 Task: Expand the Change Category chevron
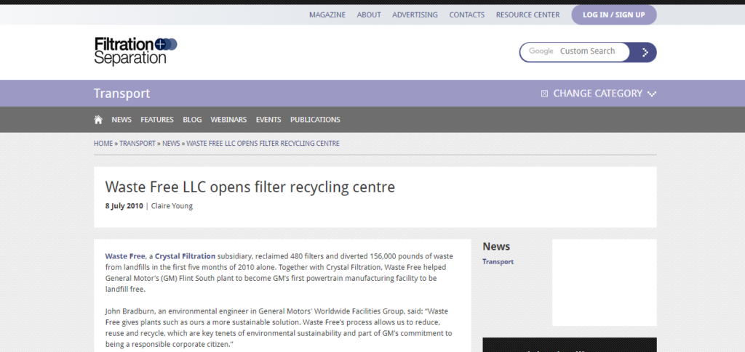pyautogui.click(x=652, y=94)
